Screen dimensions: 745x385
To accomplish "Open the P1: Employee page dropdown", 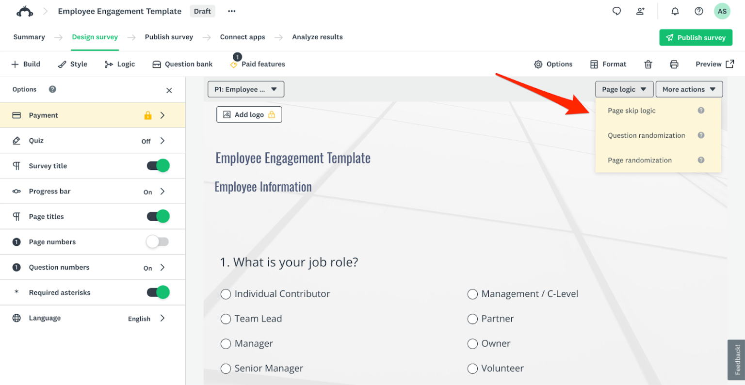I will 246,89.
